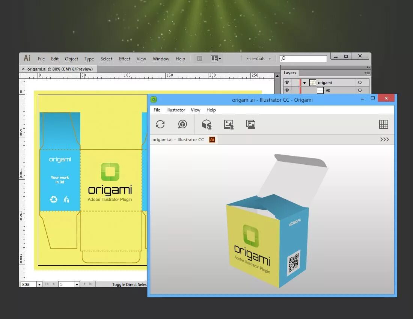Open the Help menu in Illustrator
This screenshot has width=413, height=319.
[181, 59]
